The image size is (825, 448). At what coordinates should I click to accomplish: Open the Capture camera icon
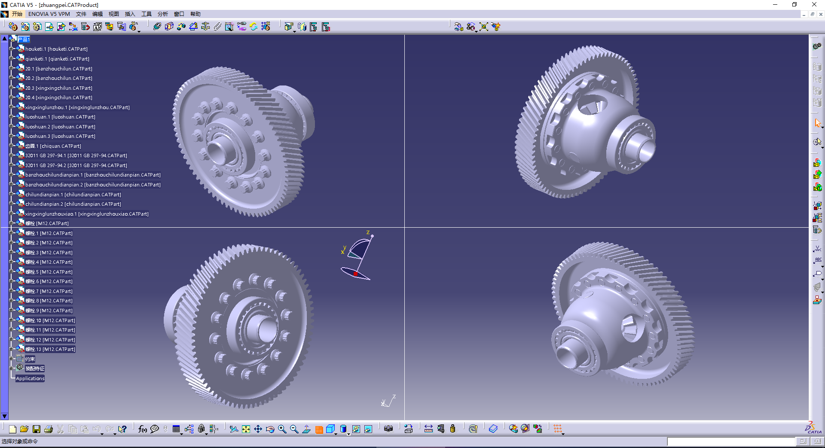388,429
